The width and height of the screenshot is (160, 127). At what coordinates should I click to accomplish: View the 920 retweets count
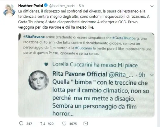[51, 124]
